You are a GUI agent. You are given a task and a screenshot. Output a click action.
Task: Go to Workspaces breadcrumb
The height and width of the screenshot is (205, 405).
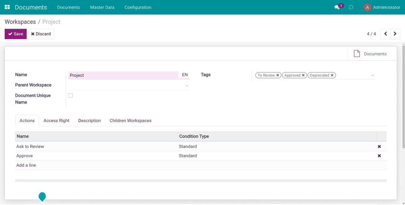tap(20, 22)
